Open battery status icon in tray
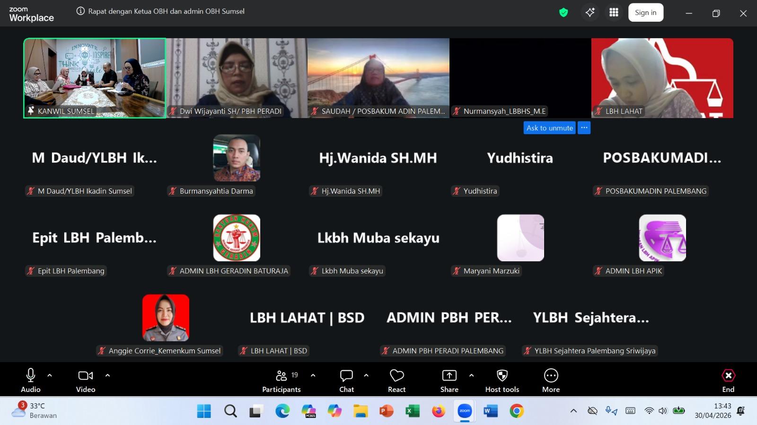Image resolution: width=757 pixels, height=425 pixels. coord(679,411)
